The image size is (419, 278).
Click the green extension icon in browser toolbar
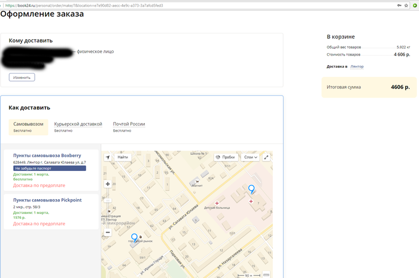pyautogui.click(x=414, y=5)
